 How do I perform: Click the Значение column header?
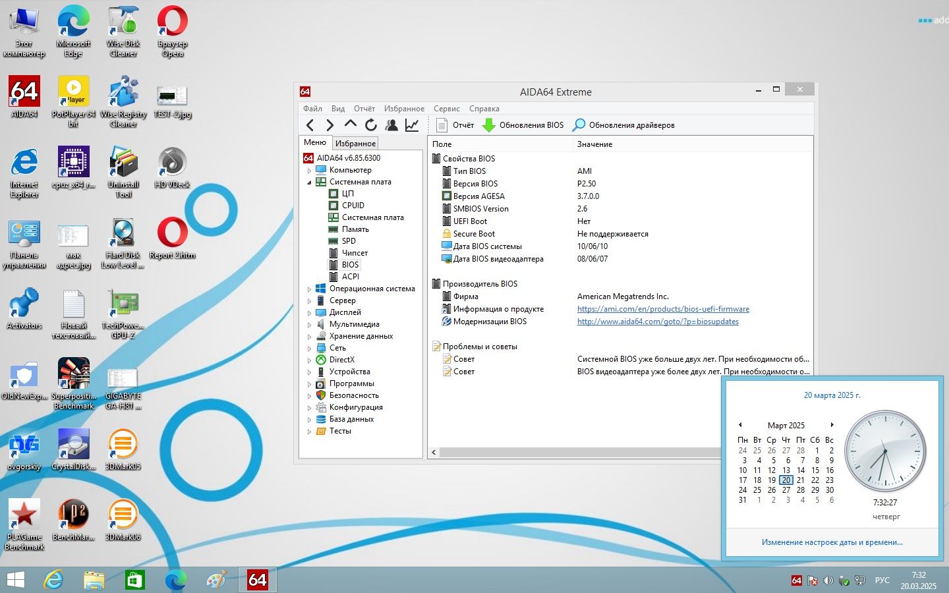tap(594, 144)
